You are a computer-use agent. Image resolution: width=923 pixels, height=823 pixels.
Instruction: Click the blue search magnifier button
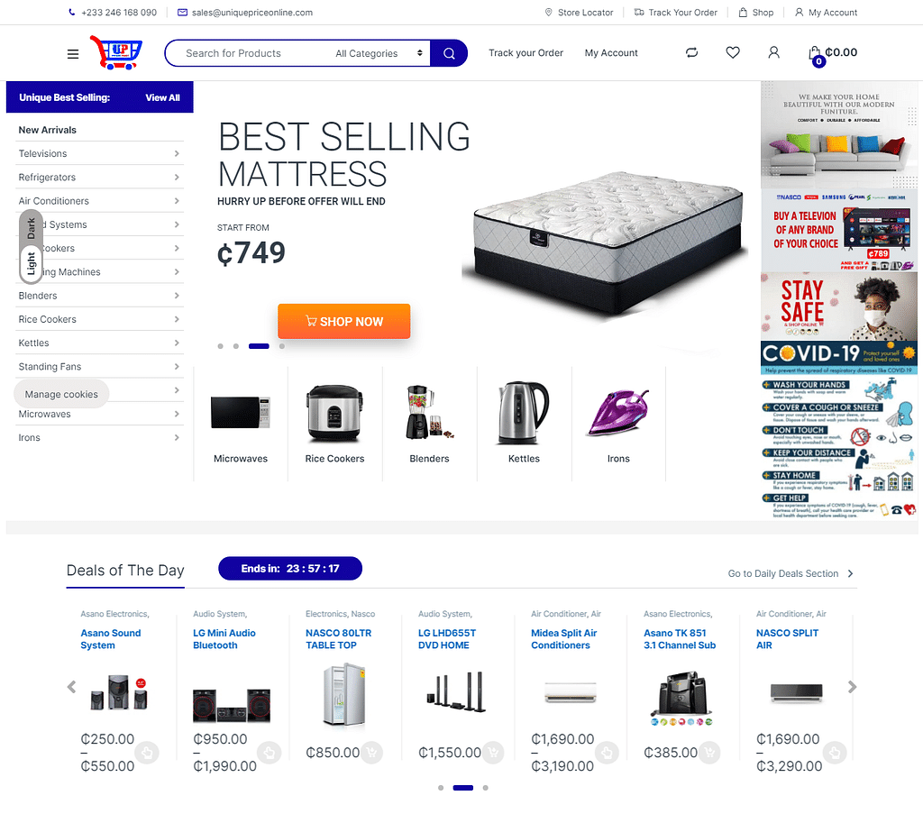coord(449,53)
